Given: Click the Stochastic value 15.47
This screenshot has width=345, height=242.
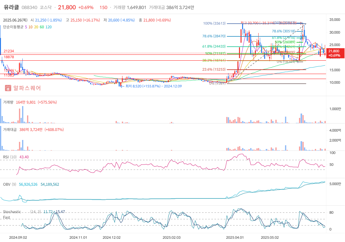Looking at the screenshot, I should (x=60, y=212).
